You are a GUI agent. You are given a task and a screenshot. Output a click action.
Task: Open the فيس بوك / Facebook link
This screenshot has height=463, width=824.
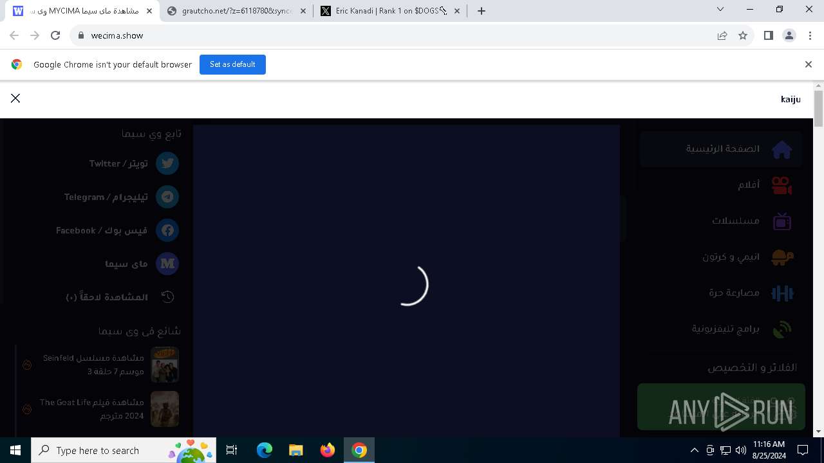(x=102, y=230)
